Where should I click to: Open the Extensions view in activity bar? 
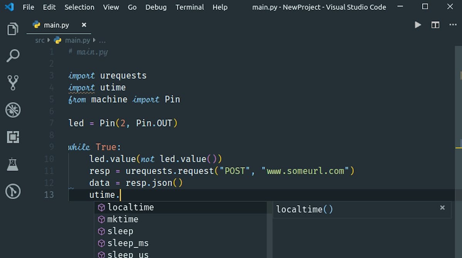(x=13, y=137)
